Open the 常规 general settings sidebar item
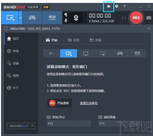The image size is (153, 136). pos(21,51)
